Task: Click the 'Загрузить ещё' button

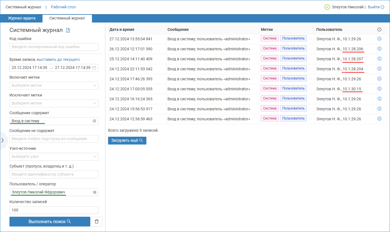Action: 127,141
